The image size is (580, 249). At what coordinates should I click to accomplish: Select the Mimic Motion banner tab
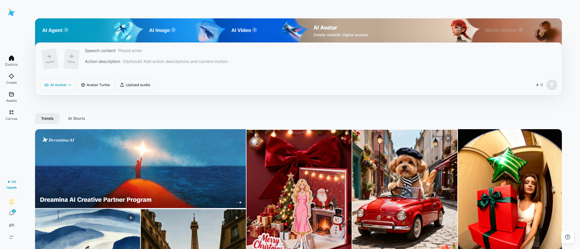[504, 30]
